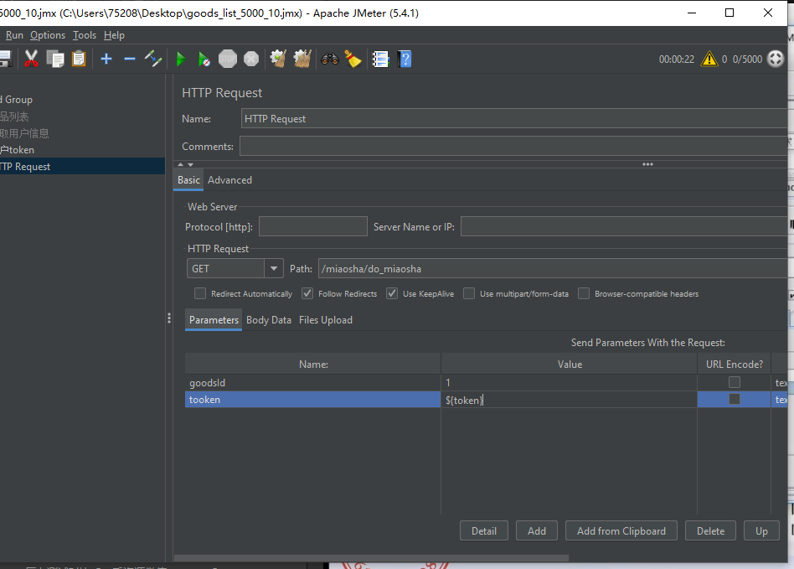794x569 pixels.
Task: Check URL Encode for goodsId row
Action: click(735, 382)
